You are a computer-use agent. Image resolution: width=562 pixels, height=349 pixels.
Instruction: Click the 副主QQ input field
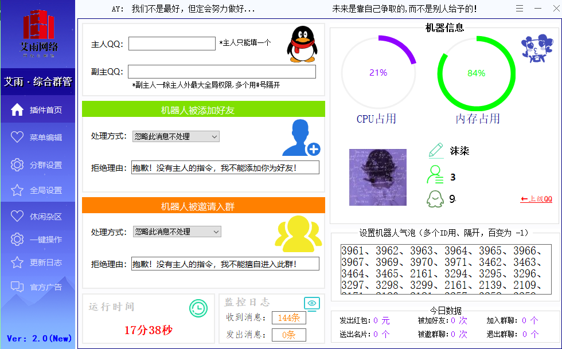point(221,72)
